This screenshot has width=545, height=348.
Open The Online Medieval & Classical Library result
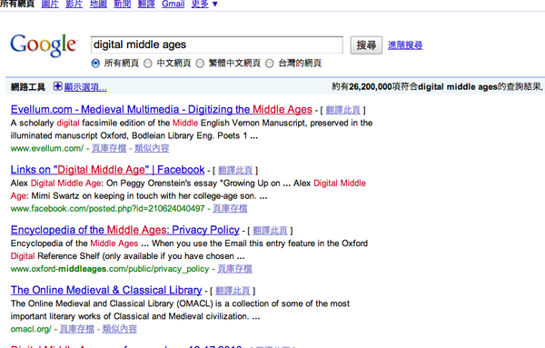click(x=106, y=290)
